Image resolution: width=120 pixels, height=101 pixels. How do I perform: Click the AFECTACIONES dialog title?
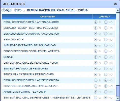14,4
